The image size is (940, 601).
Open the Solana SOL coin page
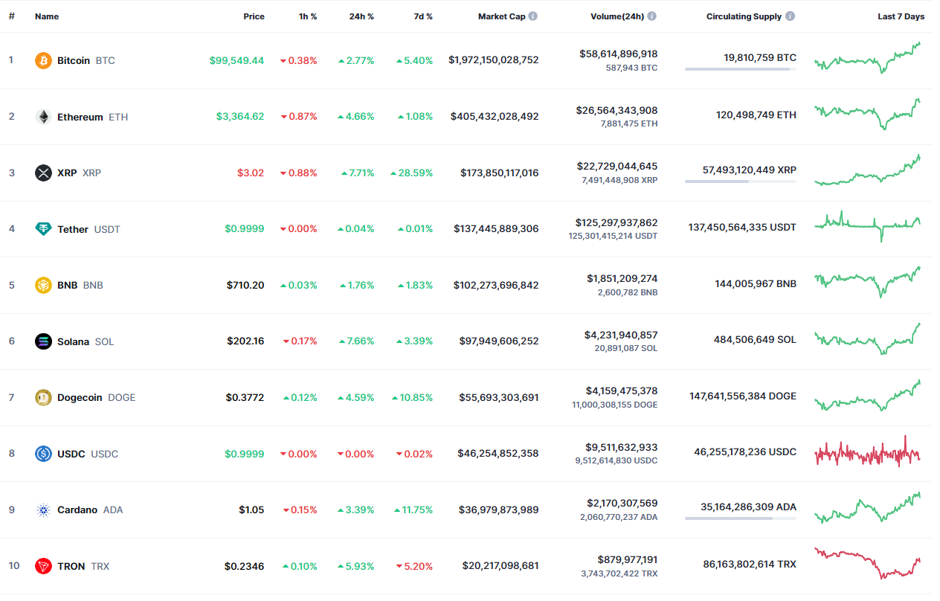tap(74, 341)
